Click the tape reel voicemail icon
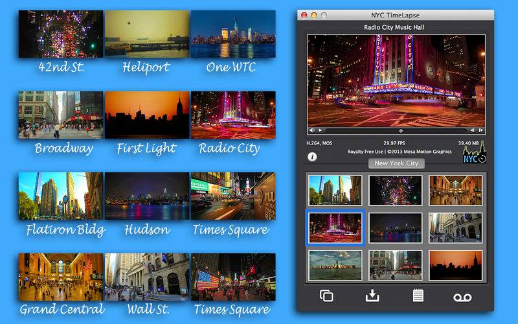Screen dimensions: 518x324 point(462,297)
